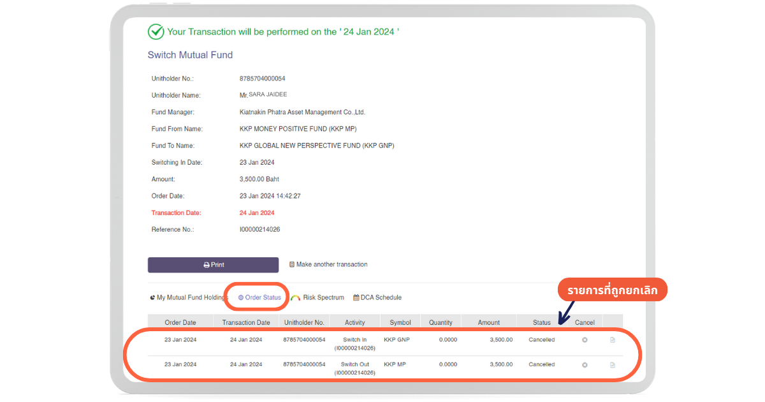Click Make another transaction link

click(331, 265)
